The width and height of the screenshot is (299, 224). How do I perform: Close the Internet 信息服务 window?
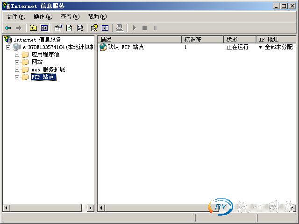point(292,6)
